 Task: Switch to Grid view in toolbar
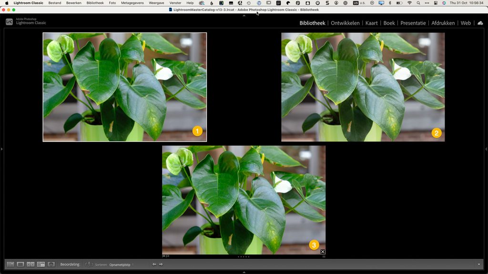pyautogui.click(x=10, y=264)
